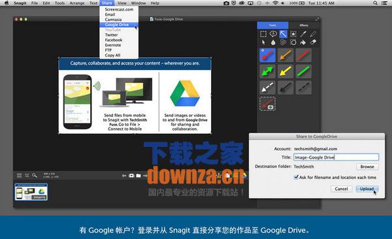Image resolution: width=392 pixels, height=239 pixels.
Task: Click the techsmith@gmail.com account text
Action: click(316, 149)
